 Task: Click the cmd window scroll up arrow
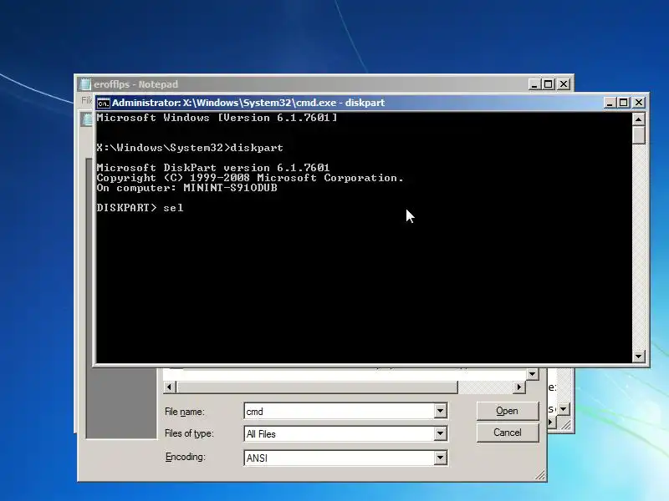tap(638, 119)
